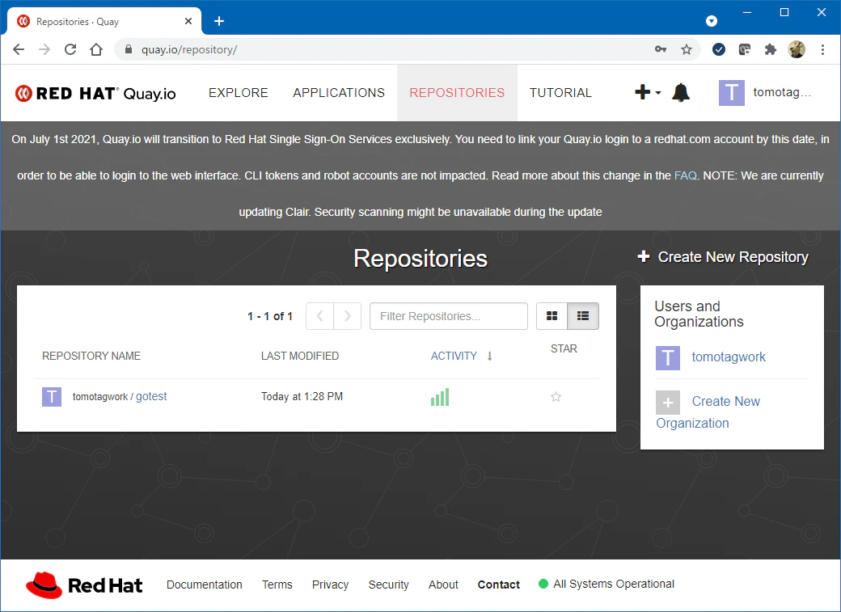Open the saved passwords key icon
This screenshot has width=841, height=612.
661,49
